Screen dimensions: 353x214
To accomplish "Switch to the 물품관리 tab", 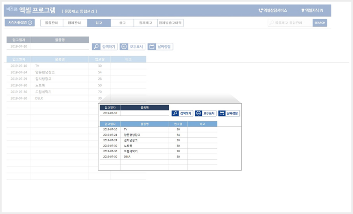I will pos(52,23).
